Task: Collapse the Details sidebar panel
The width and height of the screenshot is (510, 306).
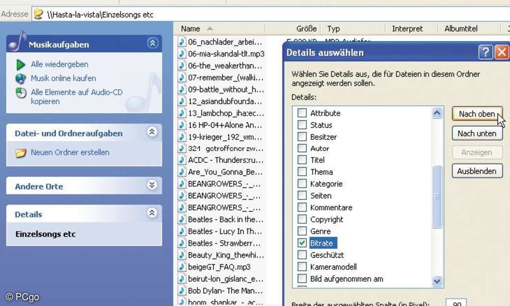Action: click(x=152, y=213)
